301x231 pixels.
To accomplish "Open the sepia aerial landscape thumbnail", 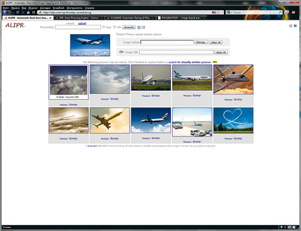I will pyautogui.click(x=69, y=120).
